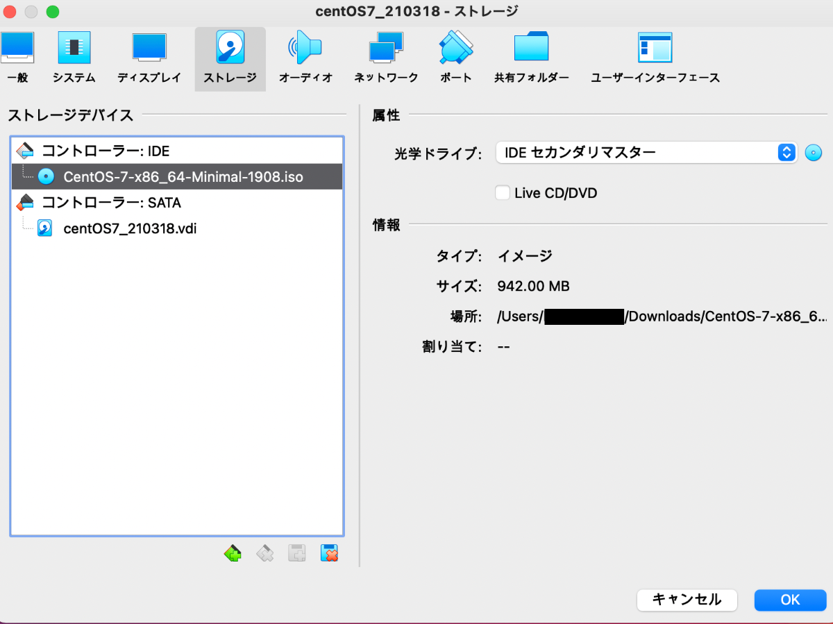Click the 942.00 MB size value

[534, 286]
